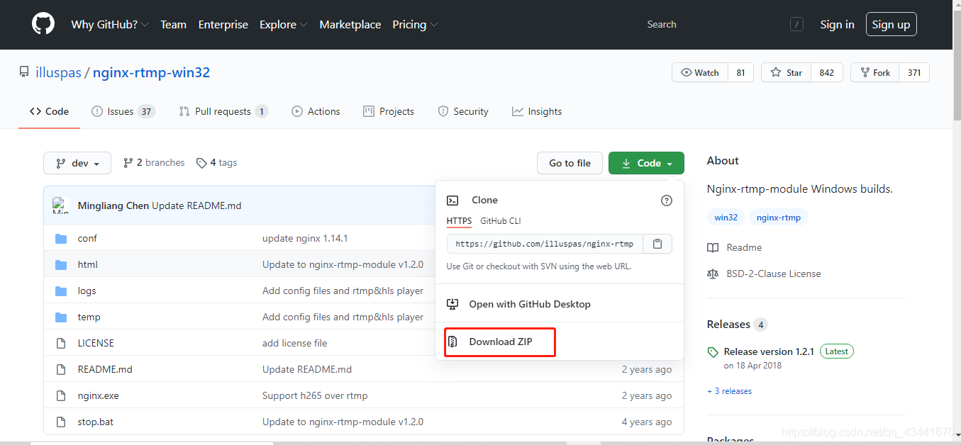Click the conf folder icon

(61, 239)
